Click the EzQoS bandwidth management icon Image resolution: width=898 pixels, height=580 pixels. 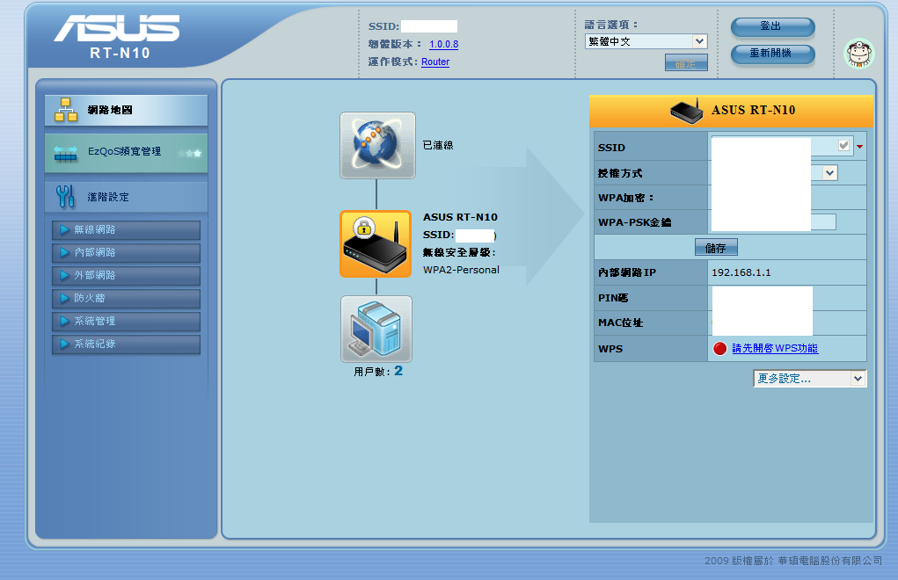[x=65, y=153]
